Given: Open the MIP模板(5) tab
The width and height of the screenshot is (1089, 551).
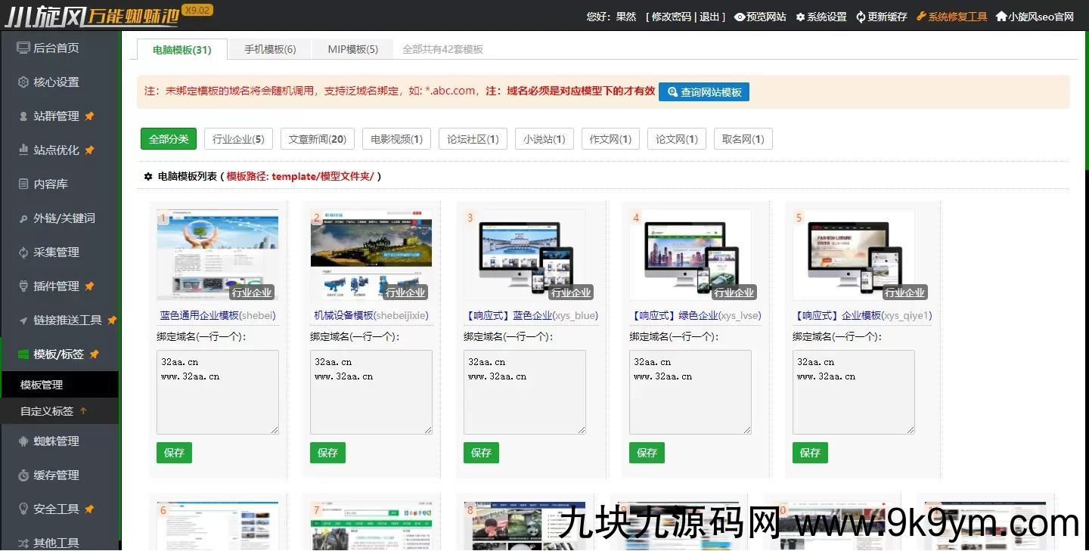Looking at the screenshot, I should (352, 49).
